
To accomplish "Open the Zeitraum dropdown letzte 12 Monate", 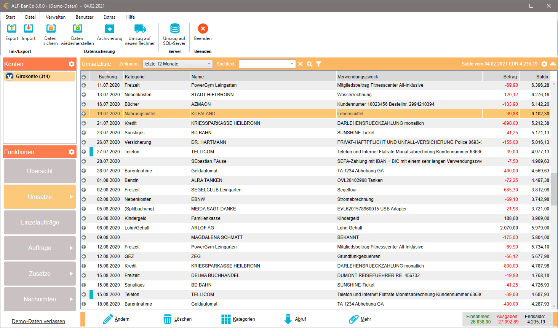I will pos(177,64).
